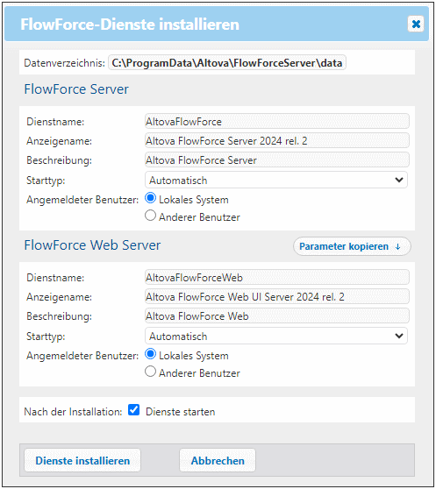Select Lokales System for FlowForce Server
The height and width of the screenshot is (489, 436).
point(150,198)
